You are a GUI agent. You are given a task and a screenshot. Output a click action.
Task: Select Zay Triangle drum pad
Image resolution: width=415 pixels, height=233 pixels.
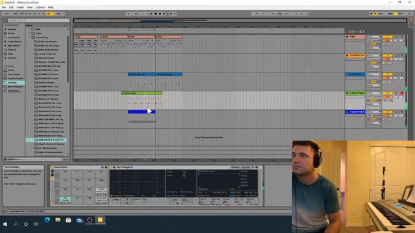coord(65,199)
